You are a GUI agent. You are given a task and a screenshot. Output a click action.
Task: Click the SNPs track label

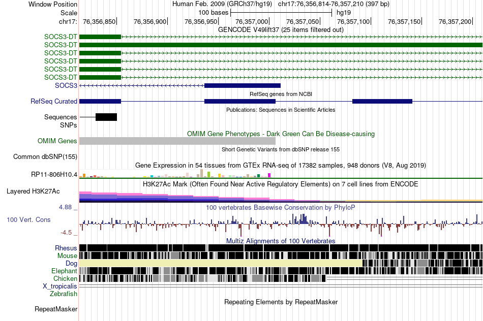tap(69, 125)
